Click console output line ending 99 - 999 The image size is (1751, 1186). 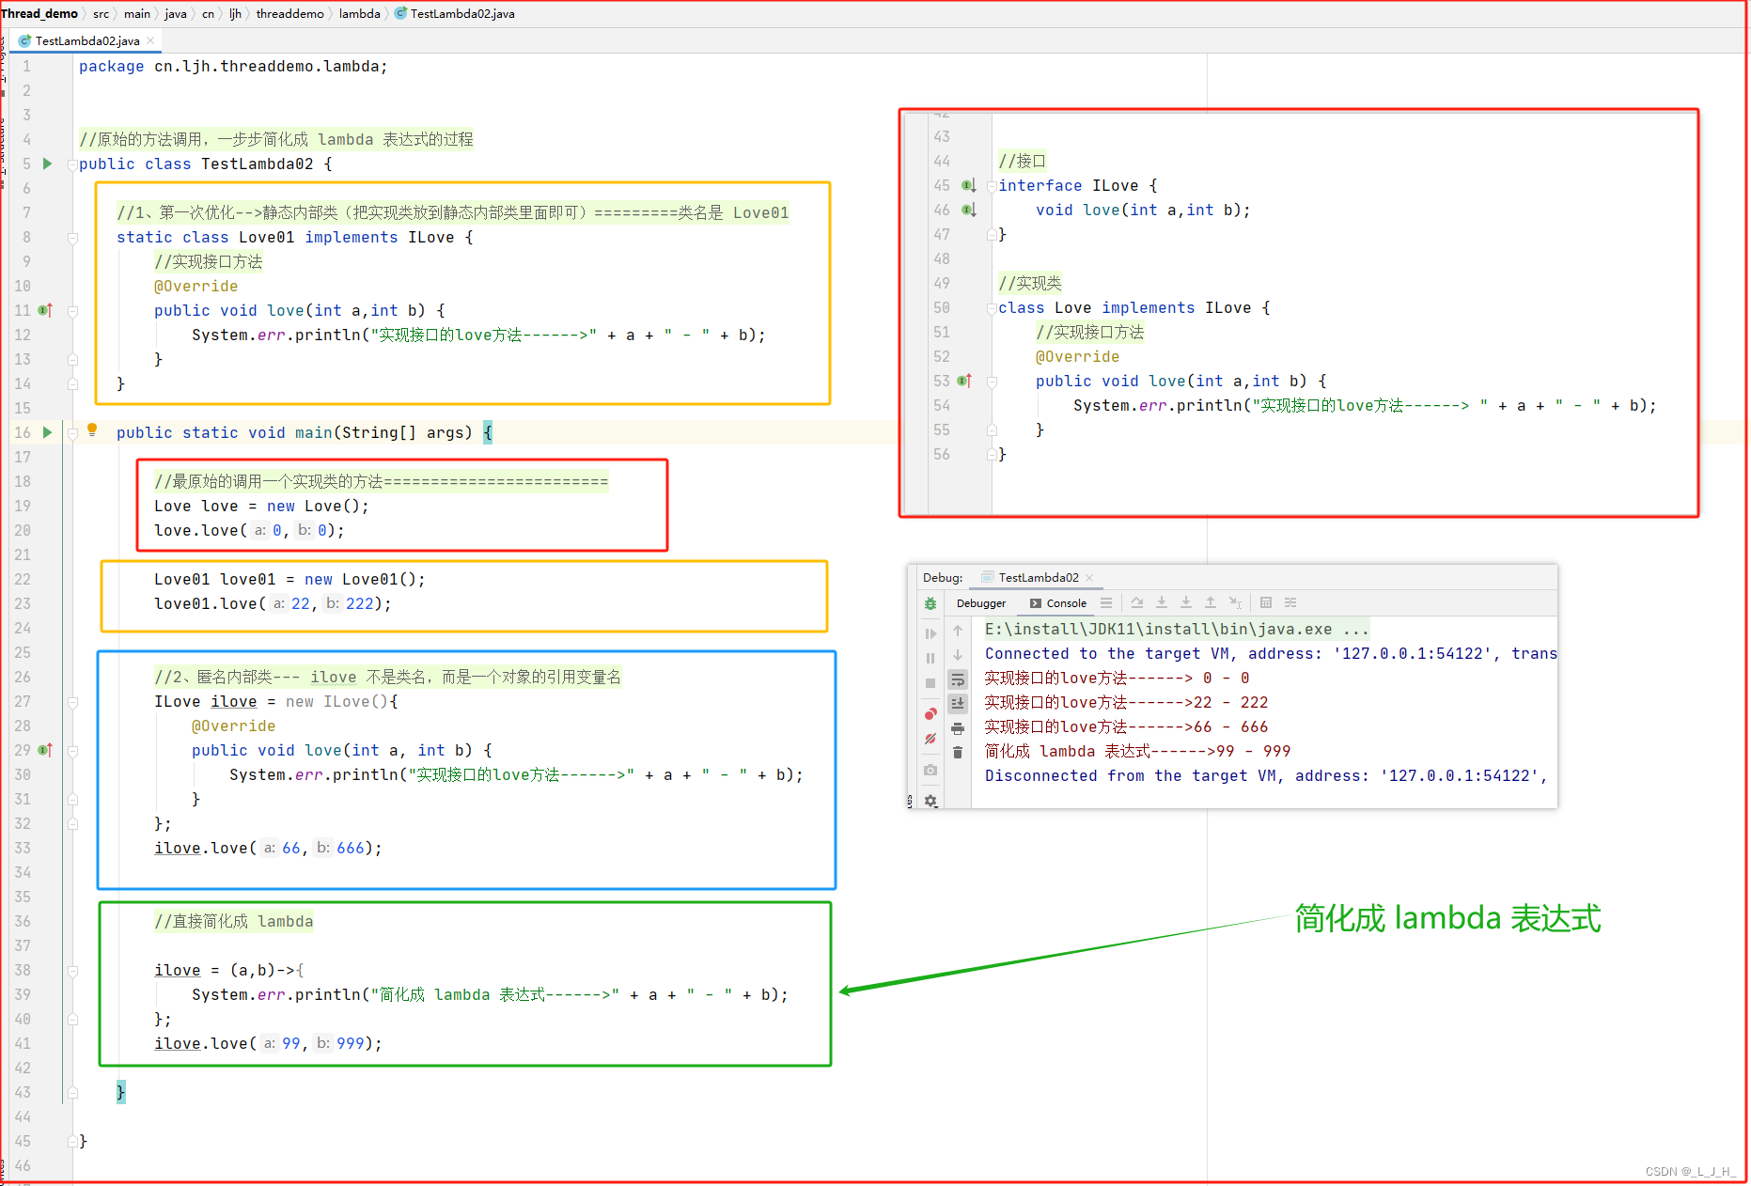point(1137,751)
